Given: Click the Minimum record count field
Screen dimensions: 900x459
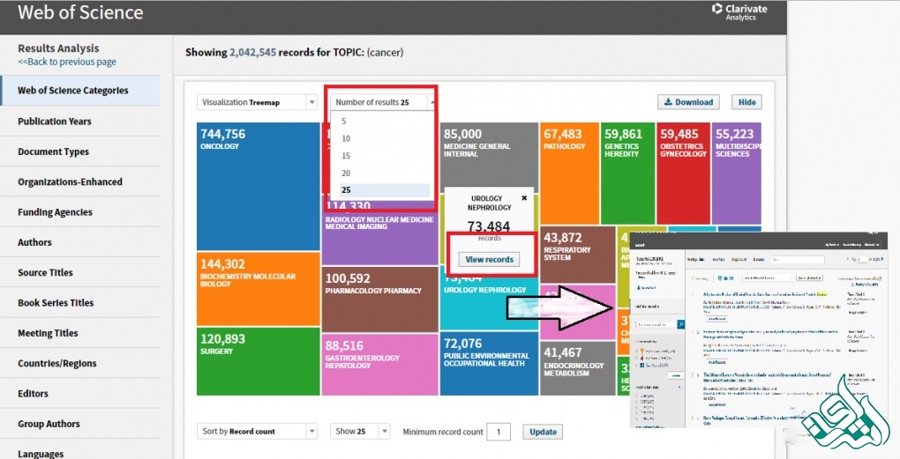Looking at the screenshot, I should [499, 432].
